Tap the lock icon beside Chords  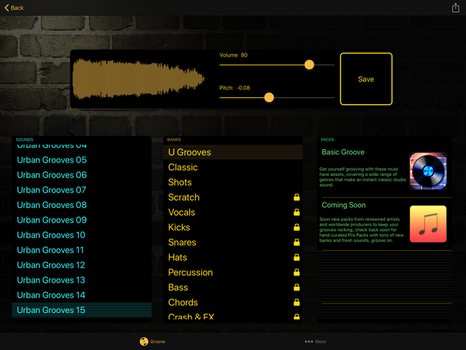pyautogui.click(x=297, y=302)
